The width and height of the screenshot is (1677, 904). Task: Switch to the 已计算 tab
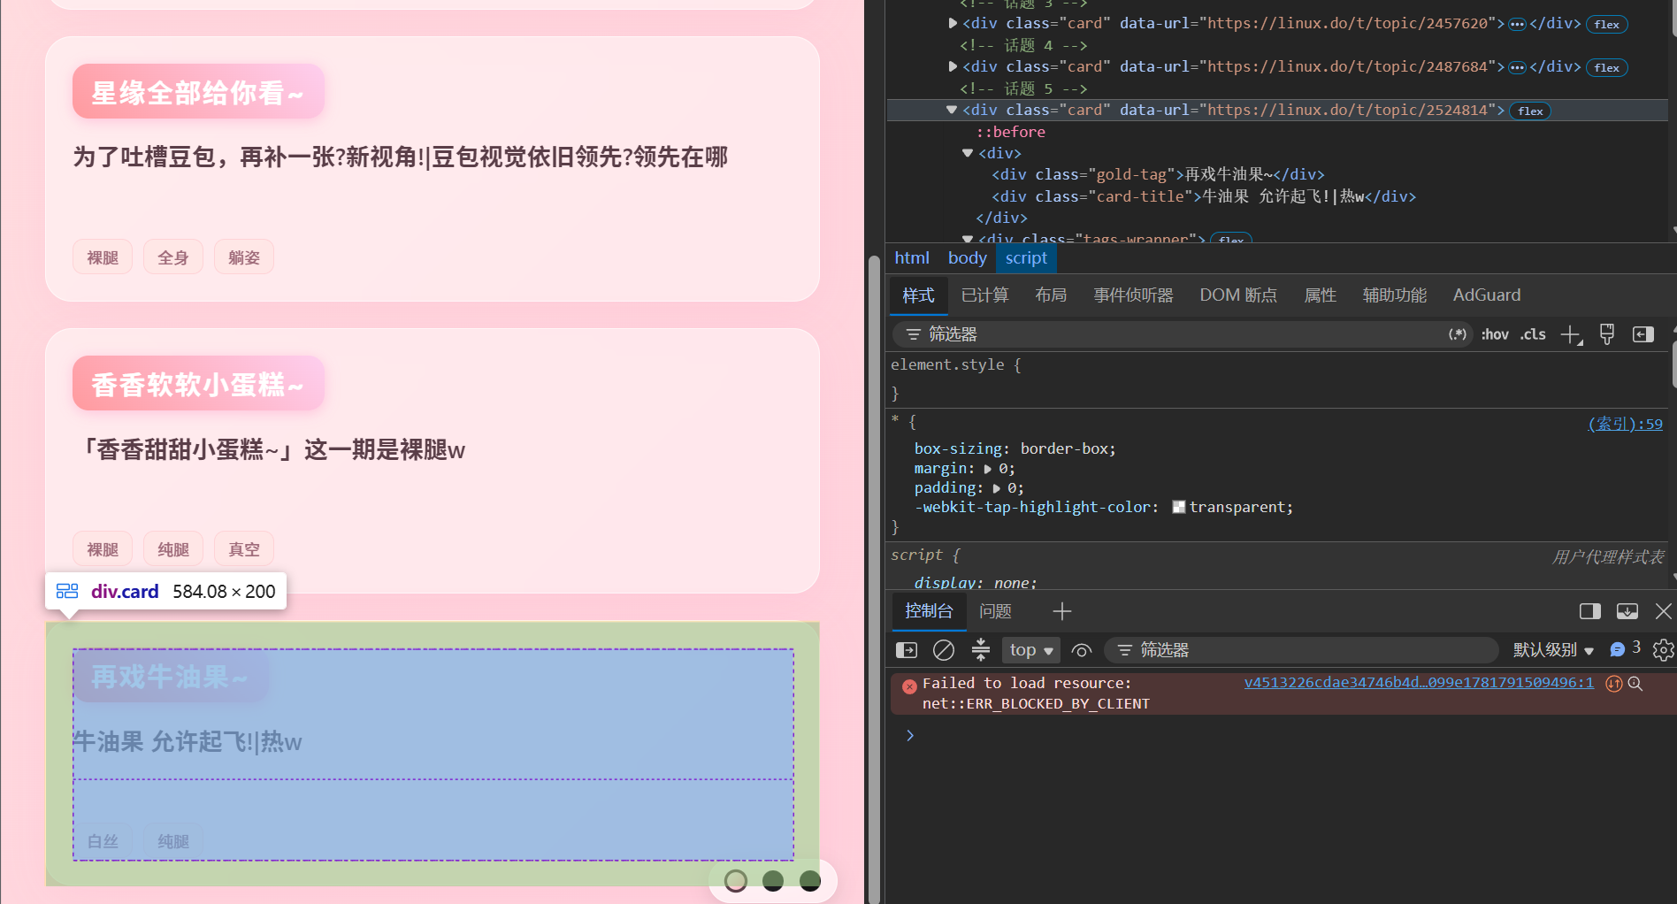click(x=984, y=295)
